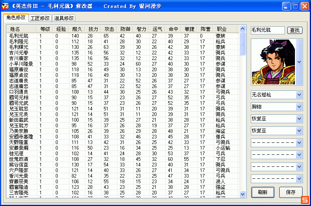Close the 修改器 window

point(305,6)
